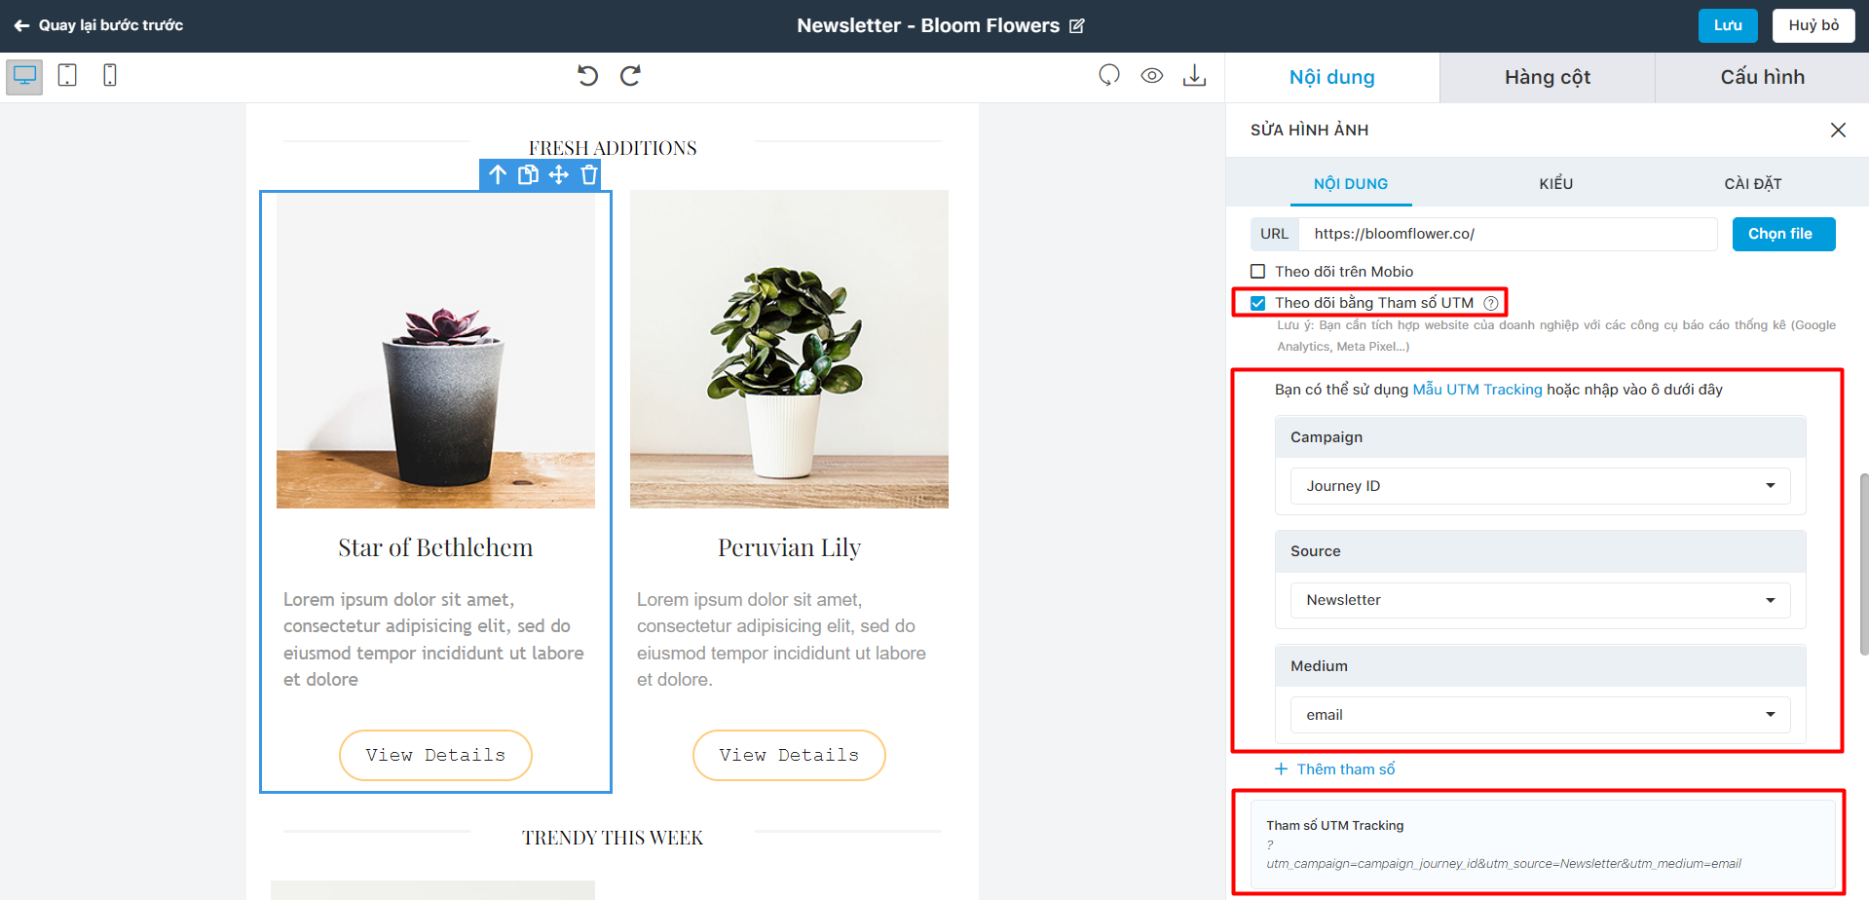Open the KIỂU tab
The image size is (1869, 900).
1555,183
